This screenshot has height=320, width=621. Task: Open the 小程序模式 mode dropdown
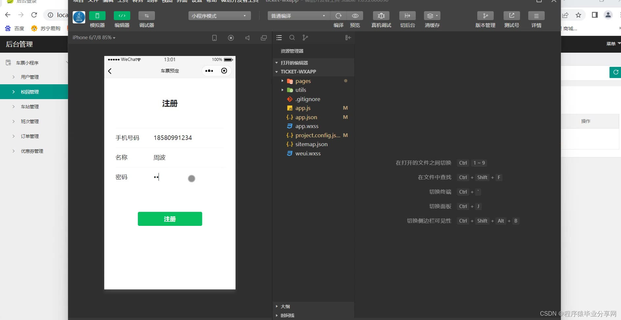click(219, 16)
